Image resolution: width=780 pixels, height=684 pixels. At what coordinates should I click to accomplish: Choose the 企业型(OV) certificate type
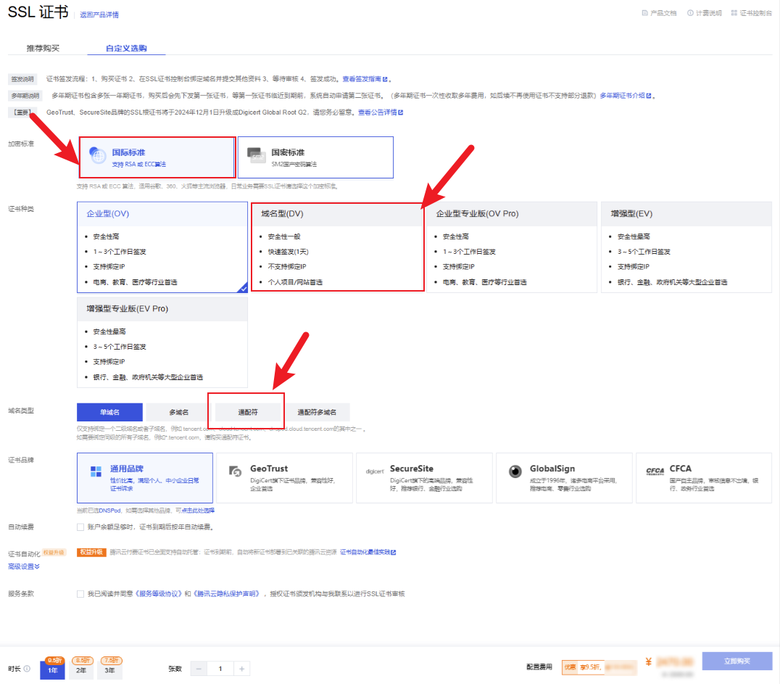tap(162, 247)
